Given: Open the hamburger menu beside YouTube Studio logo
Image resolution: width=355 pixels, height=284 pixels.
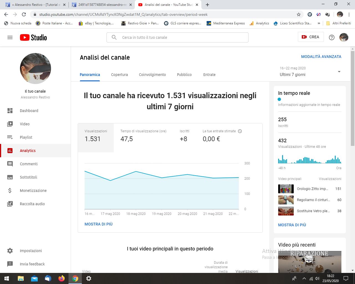Looking at the screenshot, I should pos(10,37).
